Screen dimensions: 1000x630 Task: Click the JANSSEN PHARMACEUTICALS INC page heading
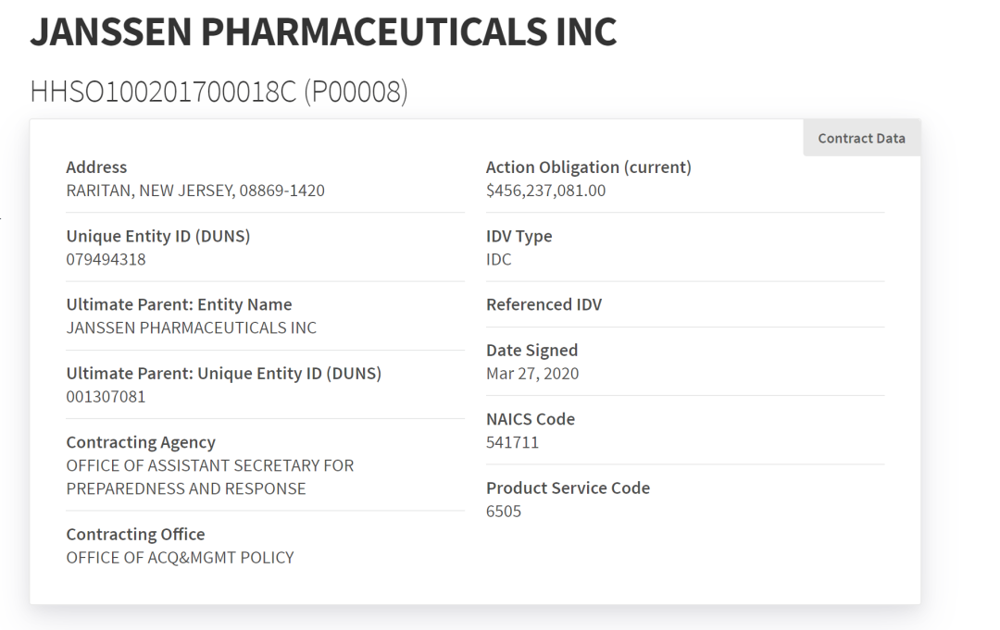click(322, 32)
